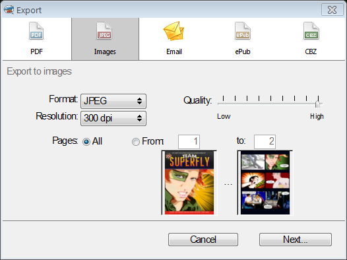The height and width of the screenshot is (260, 347).
Task: Click the Export to images heading
Action: 39,71
